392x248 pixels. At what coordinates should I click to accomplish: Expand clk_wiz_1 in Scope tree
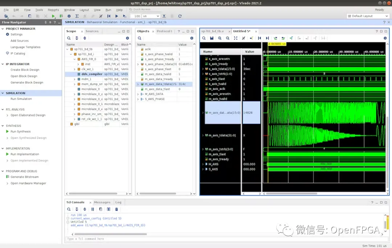pyautogui.click(x=74, y=69)
